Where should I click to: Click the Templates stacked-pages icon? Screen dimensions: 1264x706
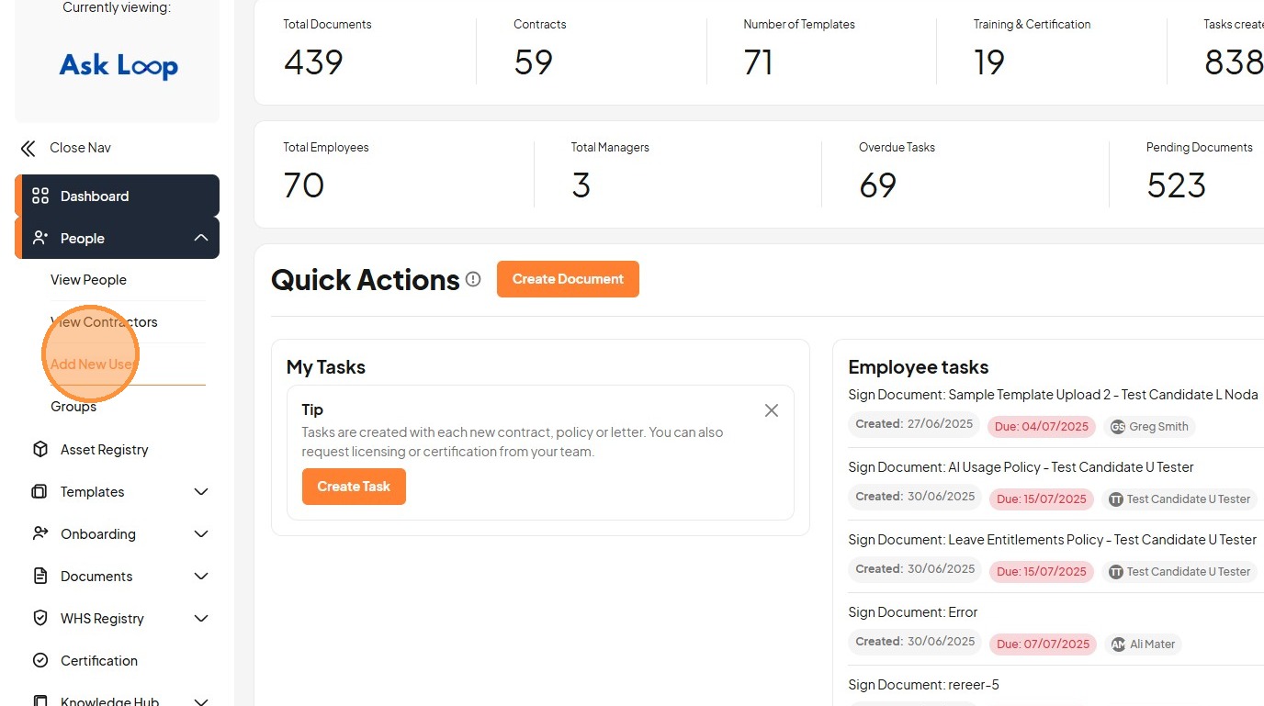pyautogui.click(x=40, y=491)
